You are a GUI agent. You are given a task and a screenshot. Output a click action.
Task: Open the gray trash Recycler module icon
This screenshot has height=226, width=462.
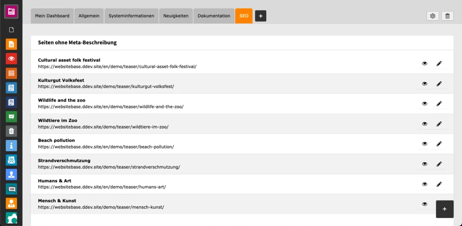tap(11, 131)
